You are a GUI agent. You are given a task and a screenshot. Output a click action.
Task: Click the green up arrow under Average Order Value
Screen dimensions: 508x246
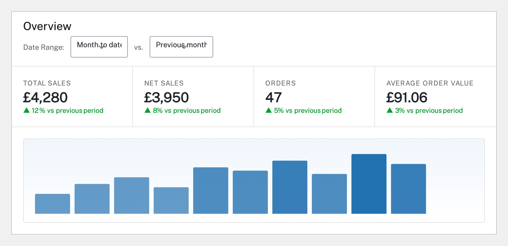[390, 110]
